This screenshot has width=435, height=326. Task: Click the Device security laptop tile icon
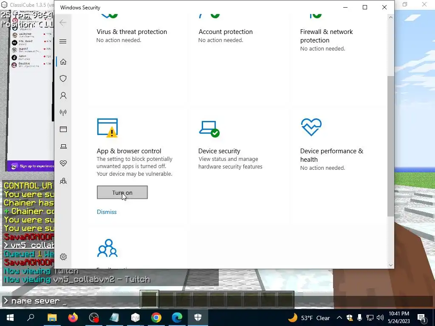pos(209,129)
